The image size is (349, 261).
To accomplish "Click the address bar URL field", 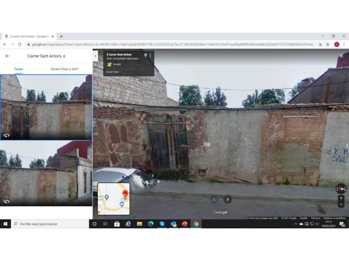I will [x=172, y=45].
